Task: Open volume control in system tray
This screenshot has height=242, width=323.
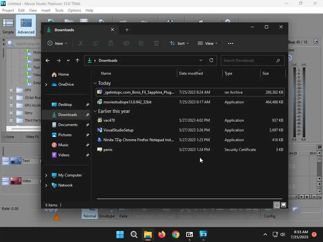Action: [x=283, y=234]
